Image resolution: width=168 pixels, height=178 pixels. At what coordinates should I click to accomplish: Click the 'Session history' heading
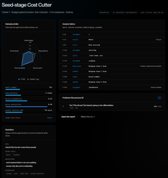pos(69,24)
